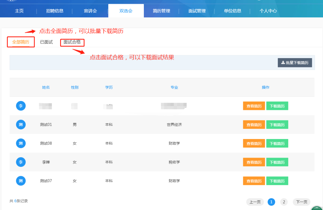Click the first row's 李 avatar icon

21,106
